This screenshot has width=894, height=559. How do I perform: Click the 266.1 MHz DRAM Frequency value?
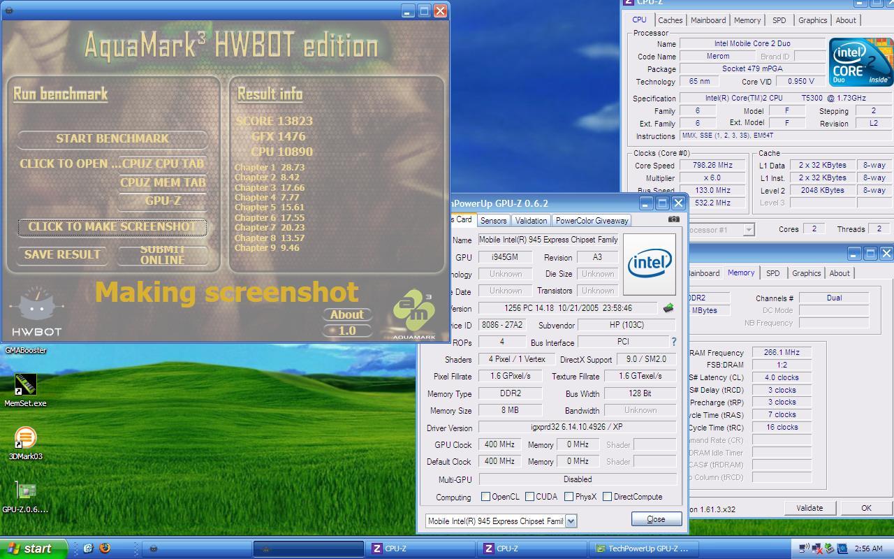[x=782, y=353]
